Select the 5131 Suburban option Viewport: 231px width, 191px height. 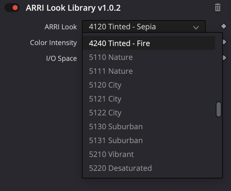point(149,140)
